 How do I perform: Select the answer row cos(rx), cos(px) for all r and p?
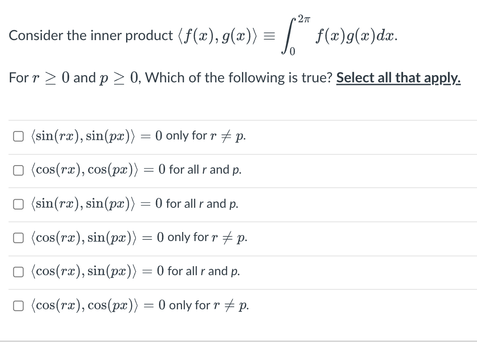[137, 170]
